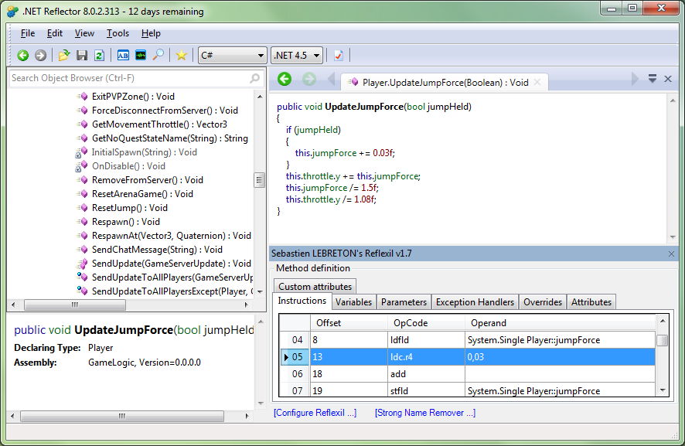Select SendUpdate(GameServerUpdate) method
The width and height of the screenshot is (685, 446).
[172, 264]
